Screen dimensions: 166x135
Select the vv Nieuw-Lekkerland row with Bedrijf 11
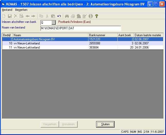[x=83, y=47]
